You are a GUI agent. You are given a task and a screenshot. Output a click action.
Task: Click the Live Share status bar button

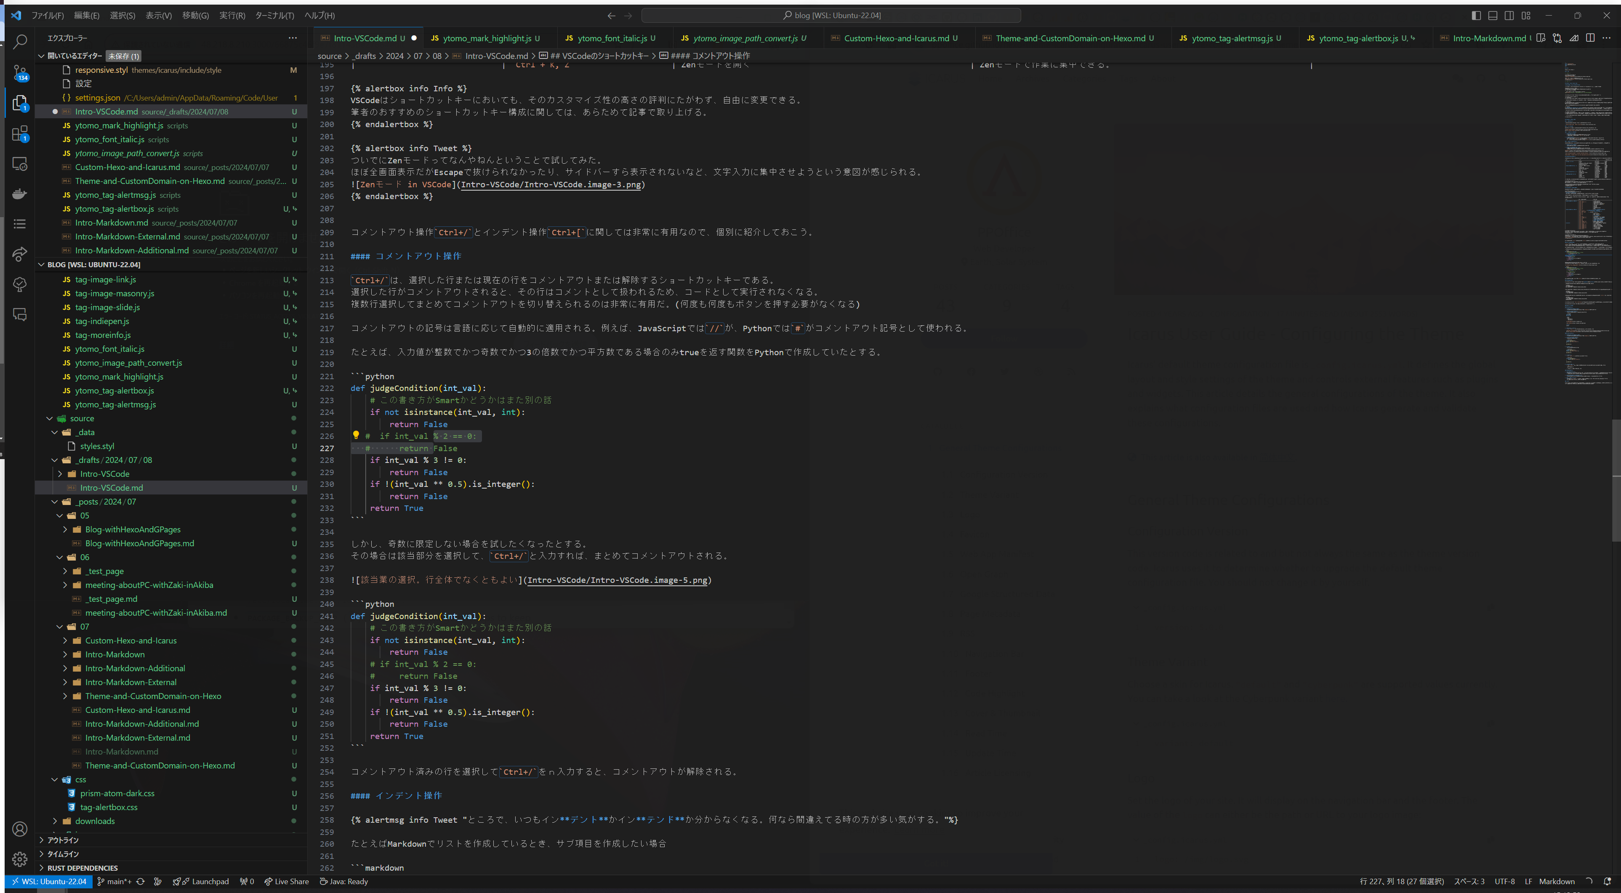[x=287, y=881]
